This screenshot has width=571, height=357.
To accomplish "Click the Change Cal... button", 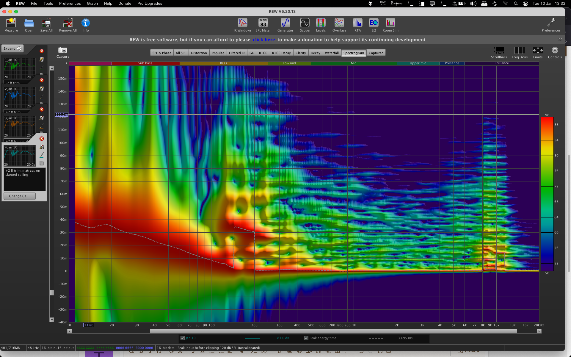I will pyautogui.click(x=20, y=196).
